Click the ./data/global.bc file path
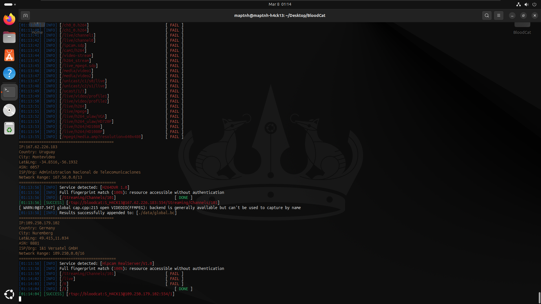The height and width of the screenshot is (304, 541). [x=156, y=213]
